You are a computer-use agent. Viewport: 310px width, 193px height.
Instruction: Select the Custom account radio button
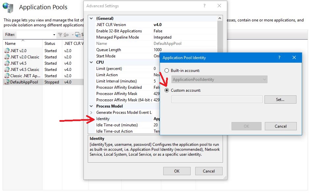pyautogui.click(x=167, y=90)
